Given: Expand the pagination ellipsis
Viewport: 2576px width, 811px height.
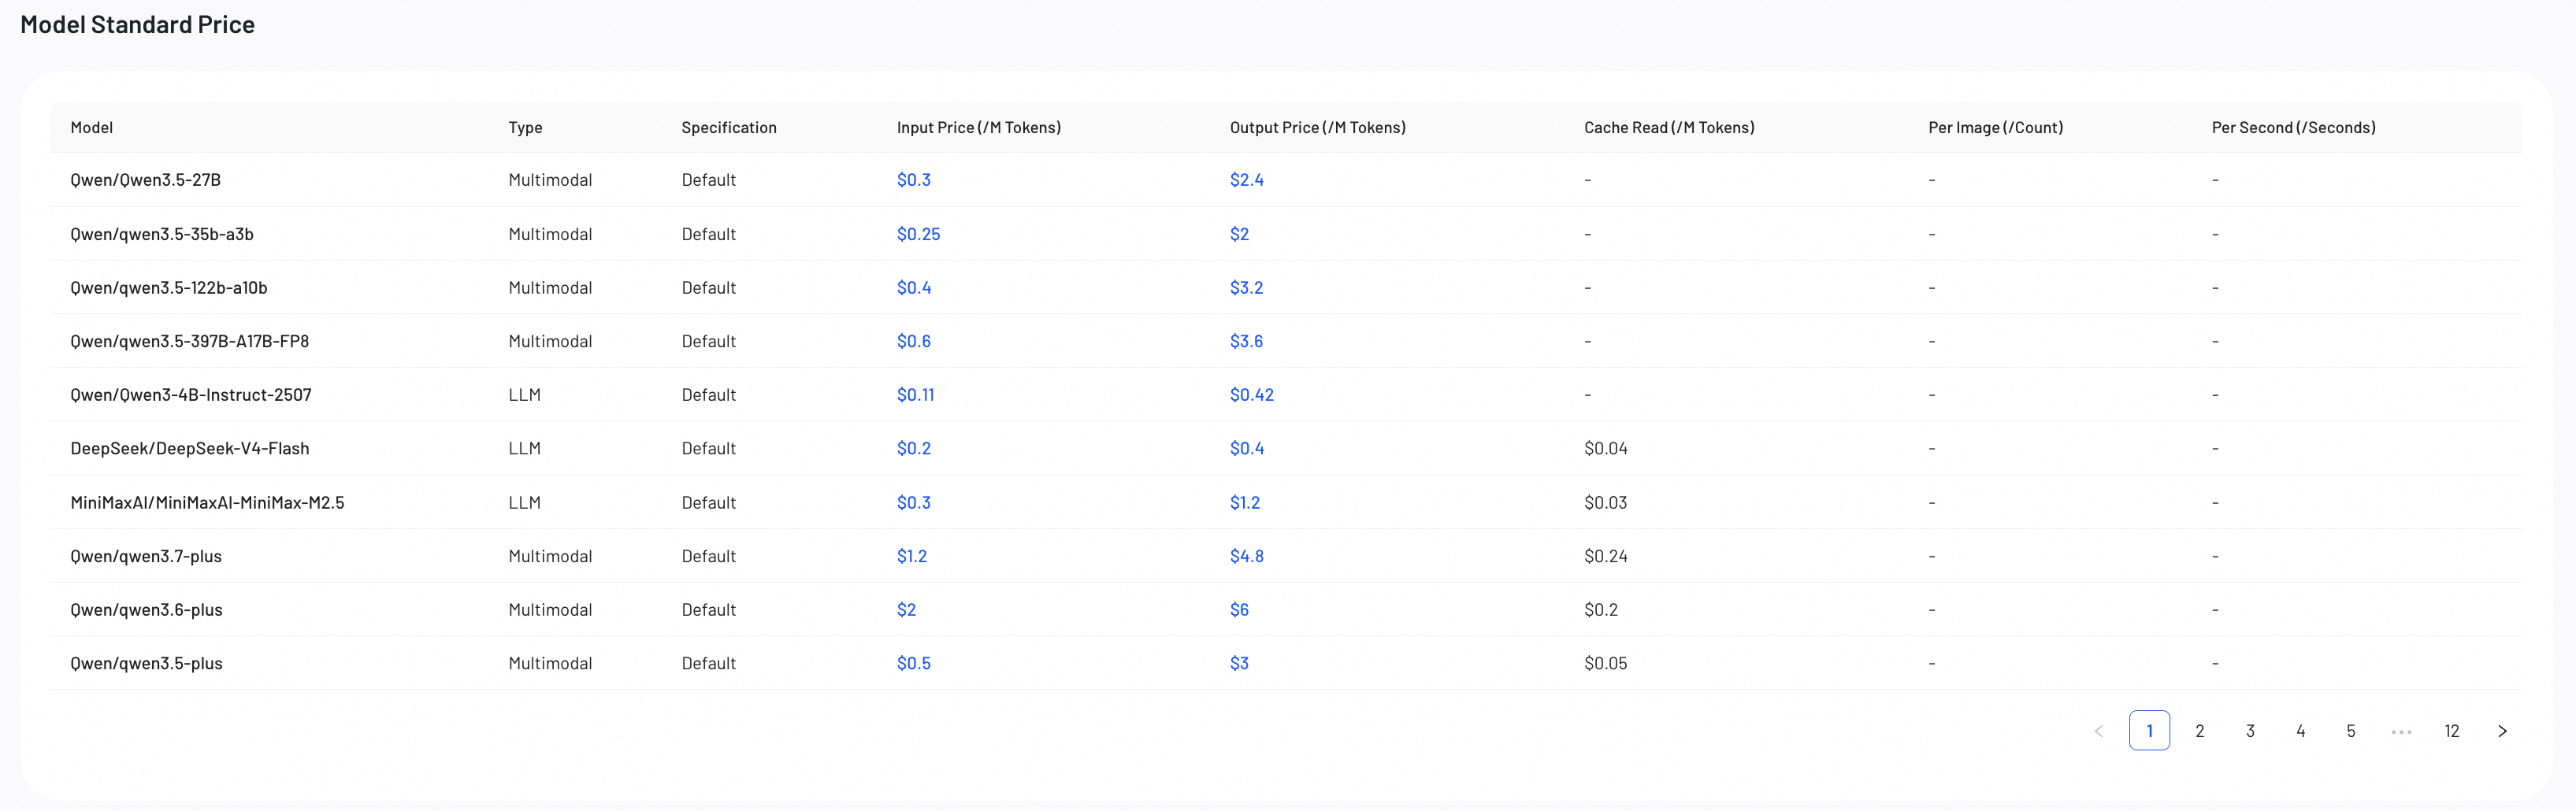Looking at the screenshot, I should 2401,731.
